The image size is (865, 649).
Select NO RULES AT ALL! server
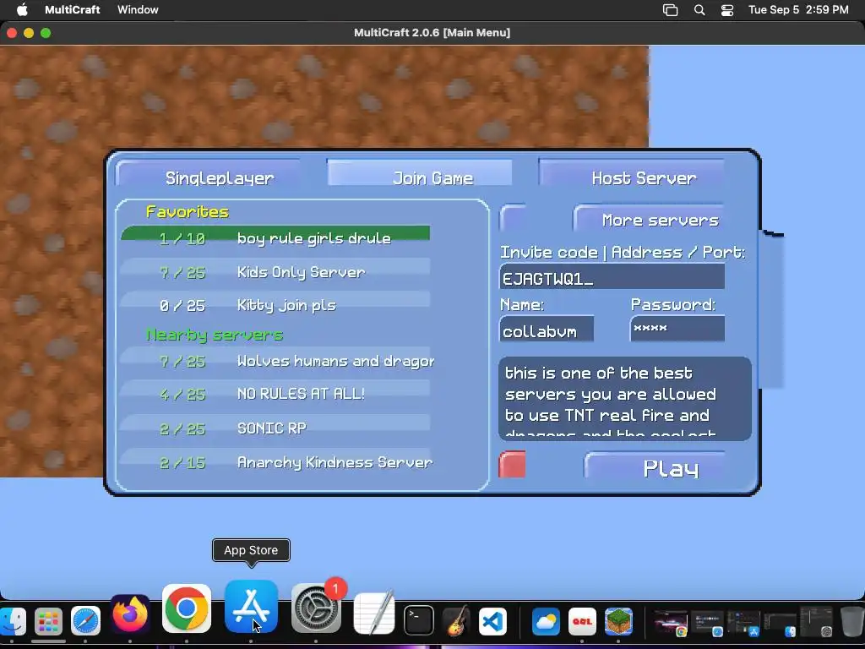(x=276, y=390)
